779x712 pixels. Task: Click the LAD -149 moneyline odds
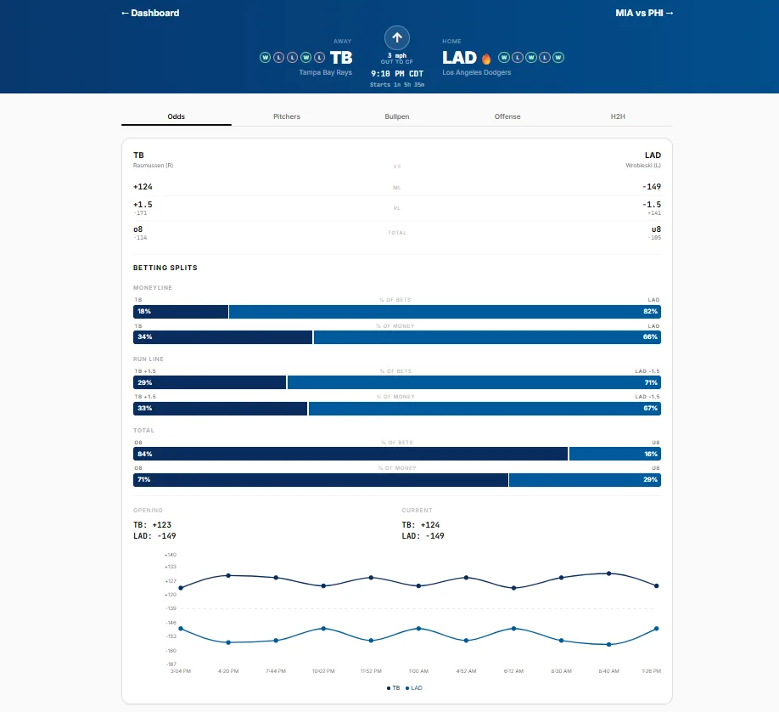click(x=652, y=187)
